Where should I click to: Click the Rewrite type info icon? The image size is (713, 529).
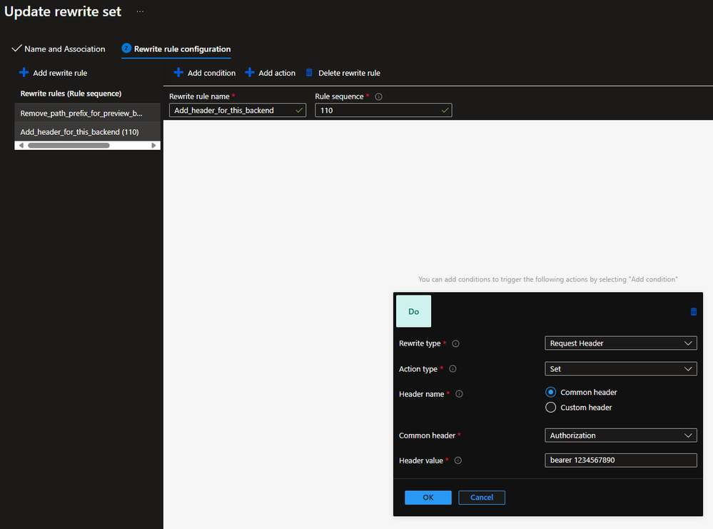click(455, 343)
